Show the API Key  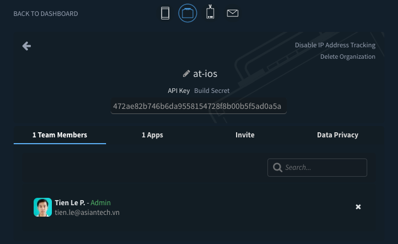pyautogui.click(x=178, y=91)
